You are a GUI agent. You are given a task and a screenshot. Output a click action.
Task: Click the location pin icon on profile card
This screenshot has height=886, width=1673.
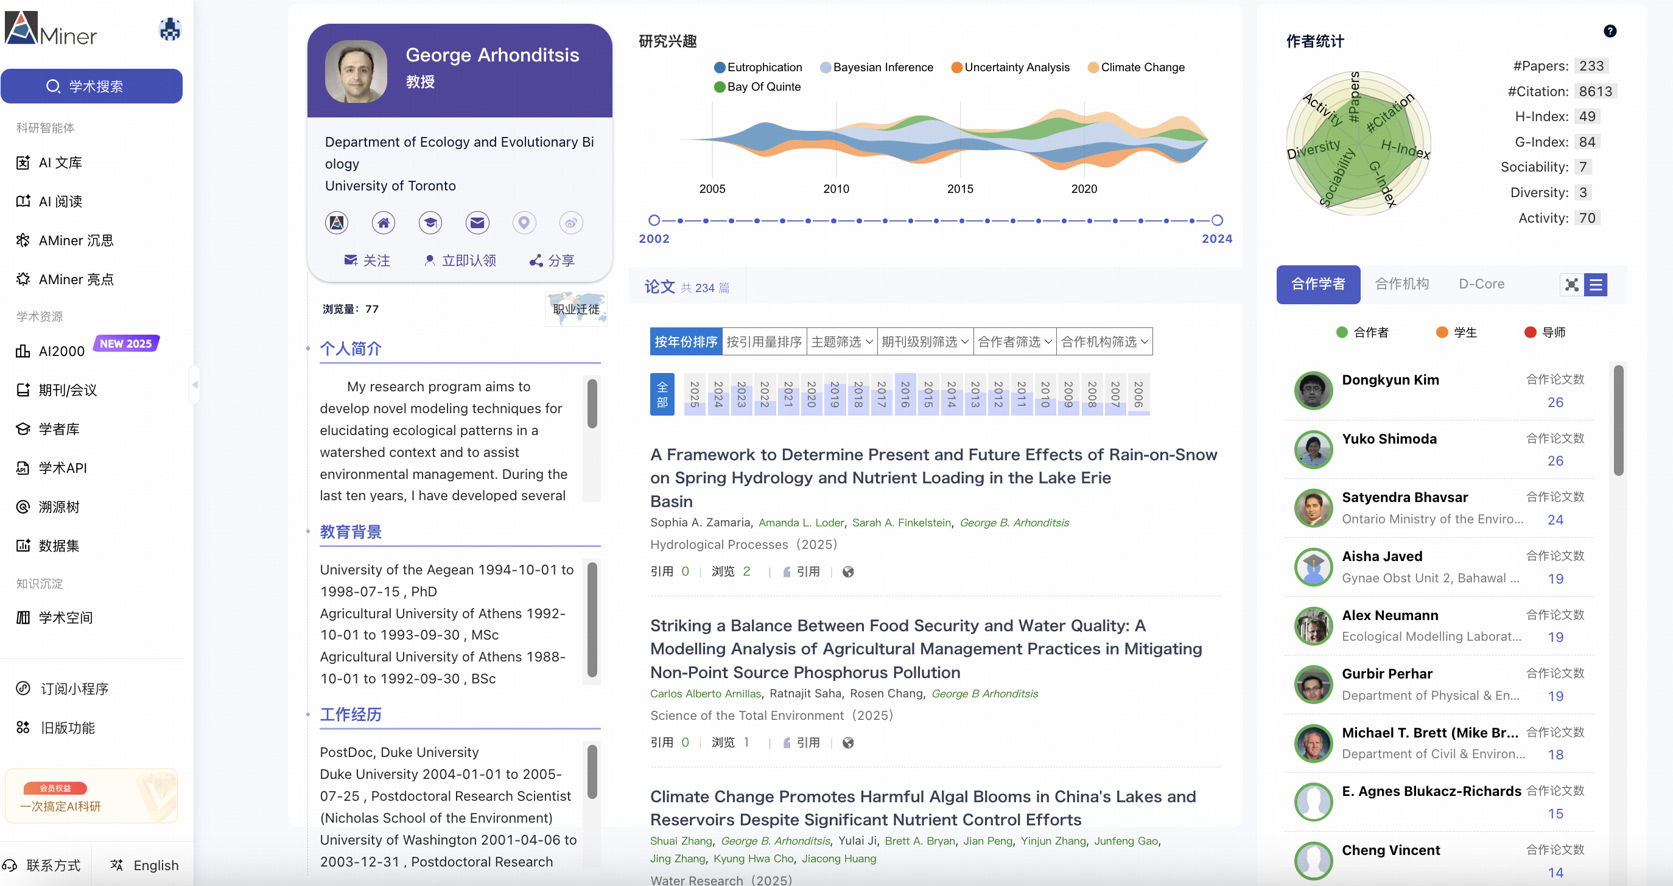pyautogui.click(x=524, y=223)
